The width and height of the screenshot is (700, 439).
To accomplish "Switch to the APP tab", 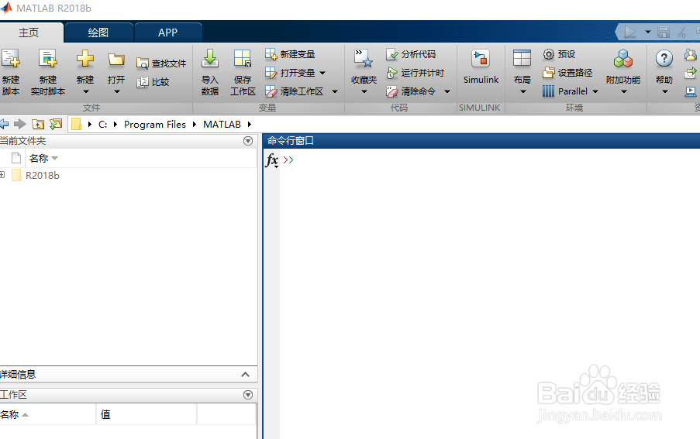I will [x=168, y=33].
